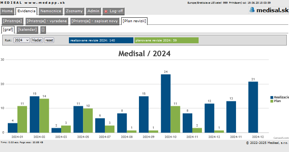
Task: Click the blue bar 12 for 2024-12
Action: 209,118
